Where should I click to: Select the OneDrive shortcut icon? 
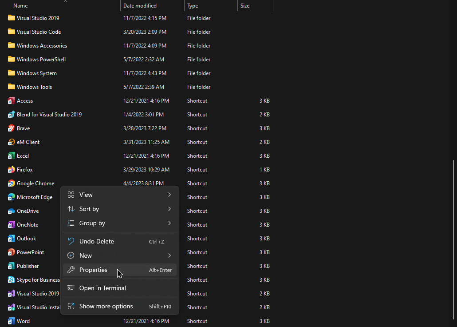[x=12, y=211]
